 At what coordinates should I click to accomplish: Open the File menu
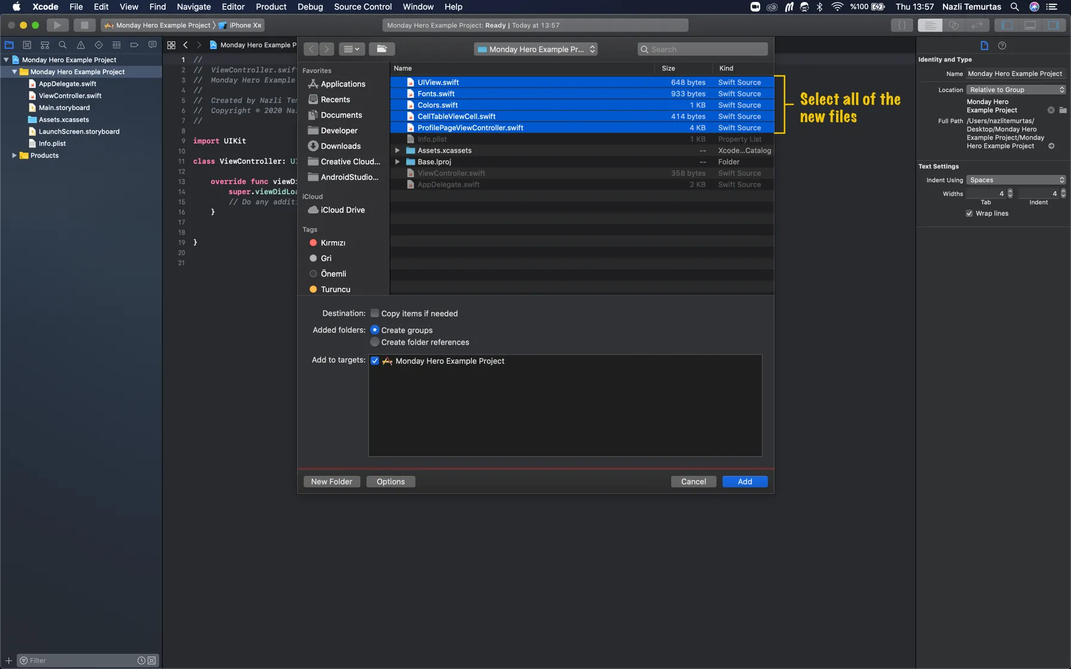76,7
